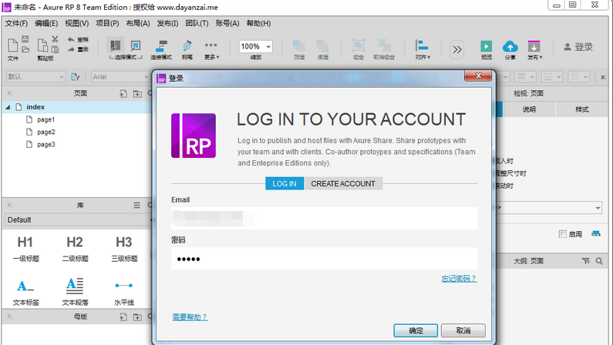Screen dimensions: 613x345
Task: Select the Pen (钢笔) tool
Action: coord(187,46)
